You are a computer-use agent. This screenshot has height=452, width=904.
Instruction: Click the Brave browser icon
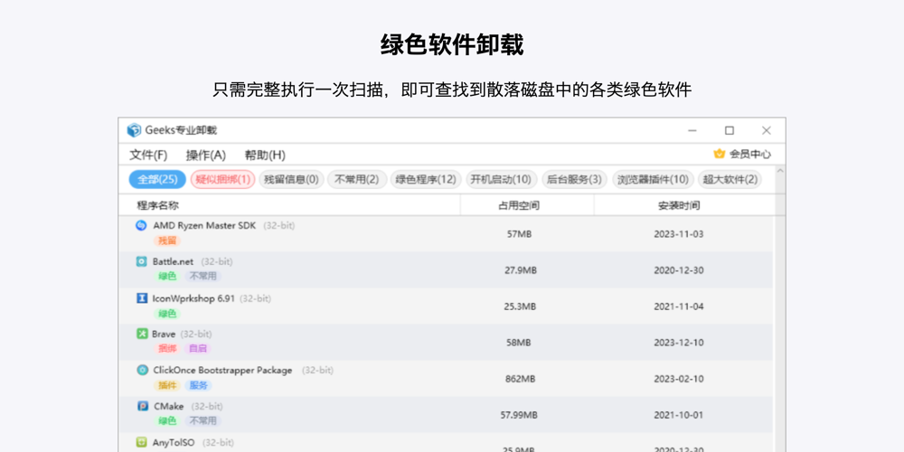click(x=141, y=334)
